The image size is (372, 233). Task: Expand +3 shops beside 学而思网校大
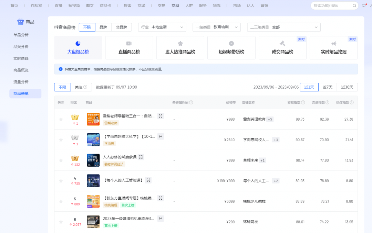tap(276, 140)
